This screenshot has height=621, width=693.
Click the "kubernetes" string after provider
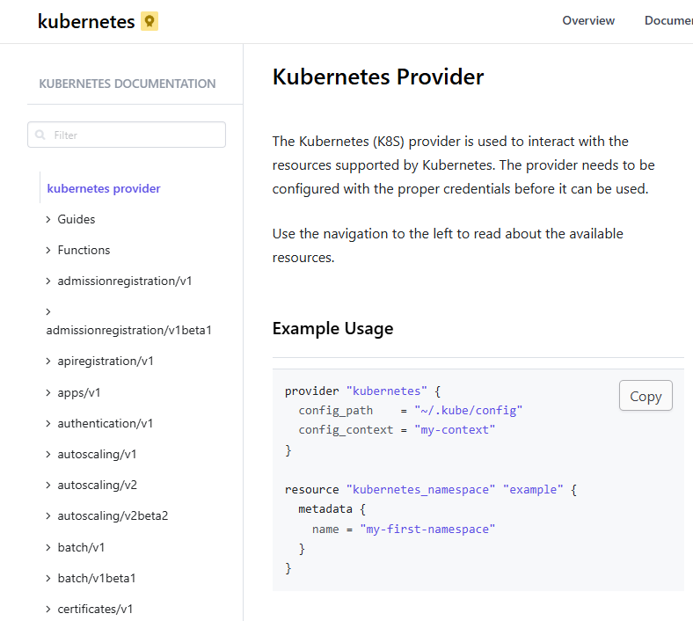[386, 391]
